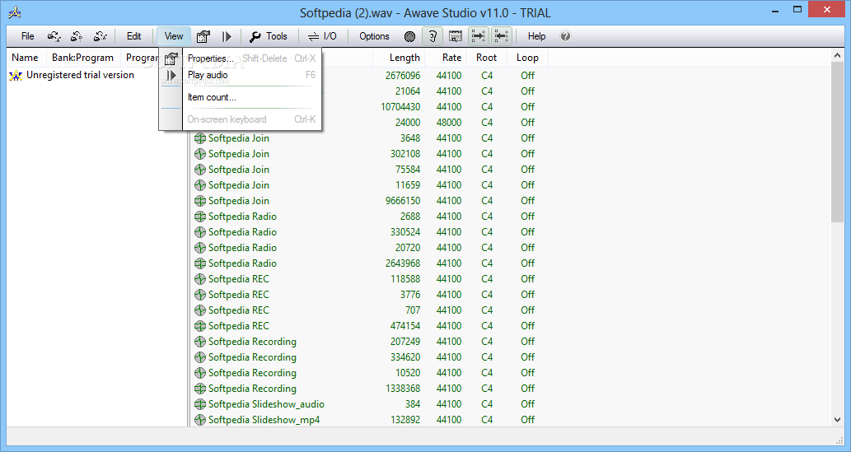Click On-screen keyboard menu entry
The height and width of the screenshot is (452, 851).
pyautogui.click(x=252, y=119)
